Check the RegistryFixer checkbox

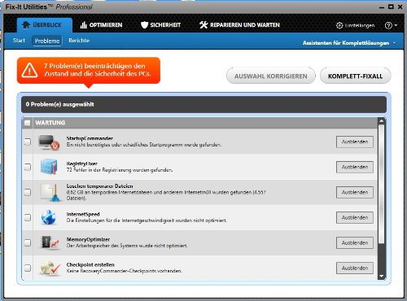[28, 167]
